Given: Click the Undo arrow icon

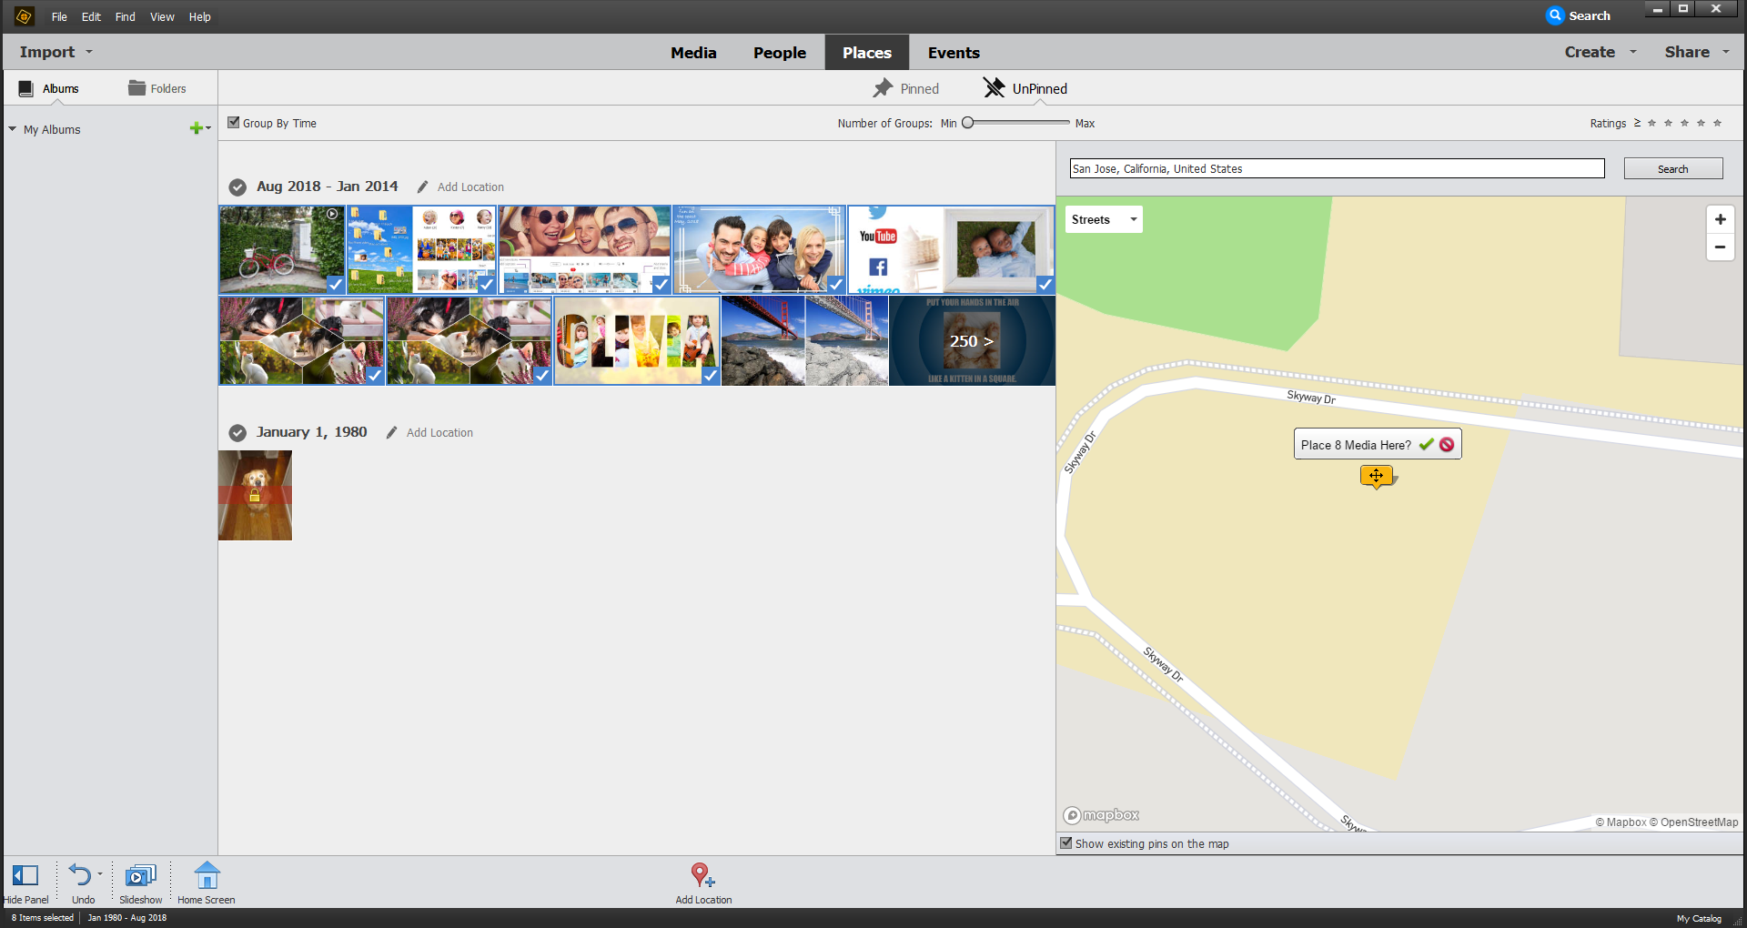Looking at the screenshot, I should pyautogui.click(x=80, y=876).
